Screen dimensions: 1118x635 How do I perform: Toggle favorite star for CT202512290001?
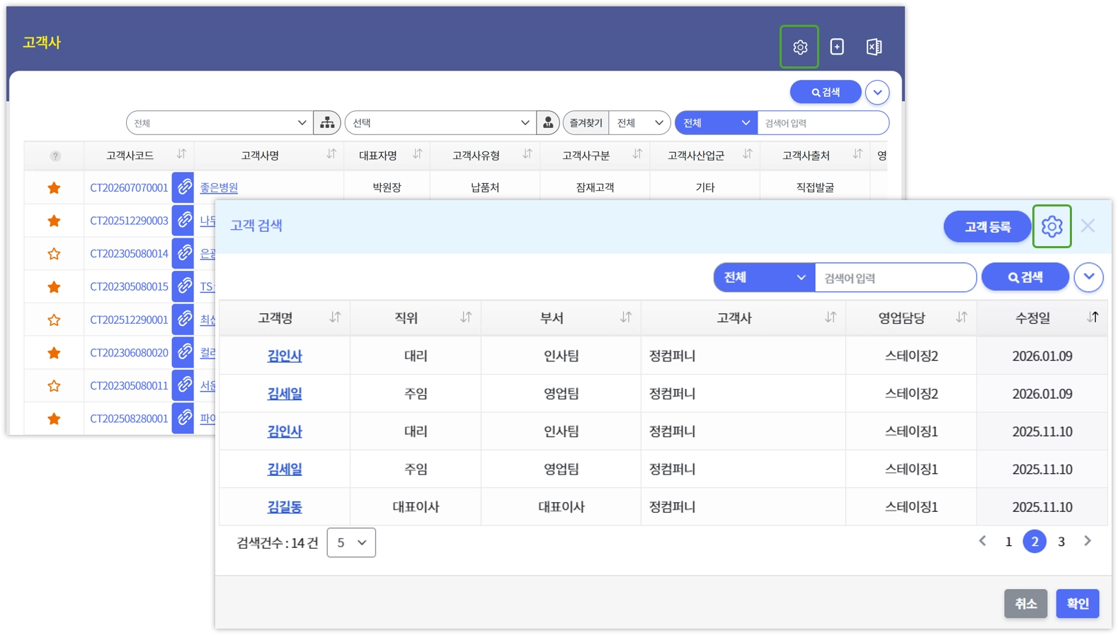click(x=54, y=320)
